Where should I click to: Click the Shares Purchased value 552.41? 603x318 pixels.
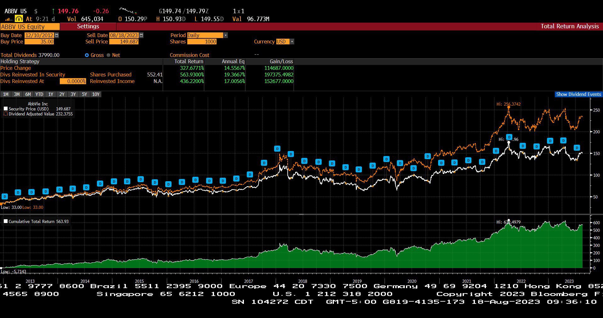(x=155, y=75)
